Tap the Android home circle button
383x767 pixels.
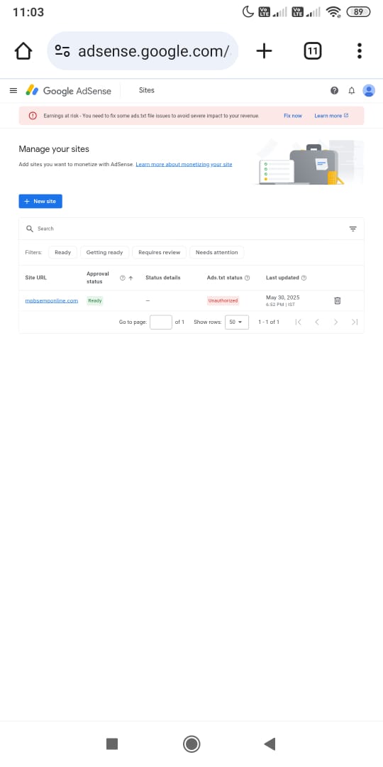(x=191, y=744)
